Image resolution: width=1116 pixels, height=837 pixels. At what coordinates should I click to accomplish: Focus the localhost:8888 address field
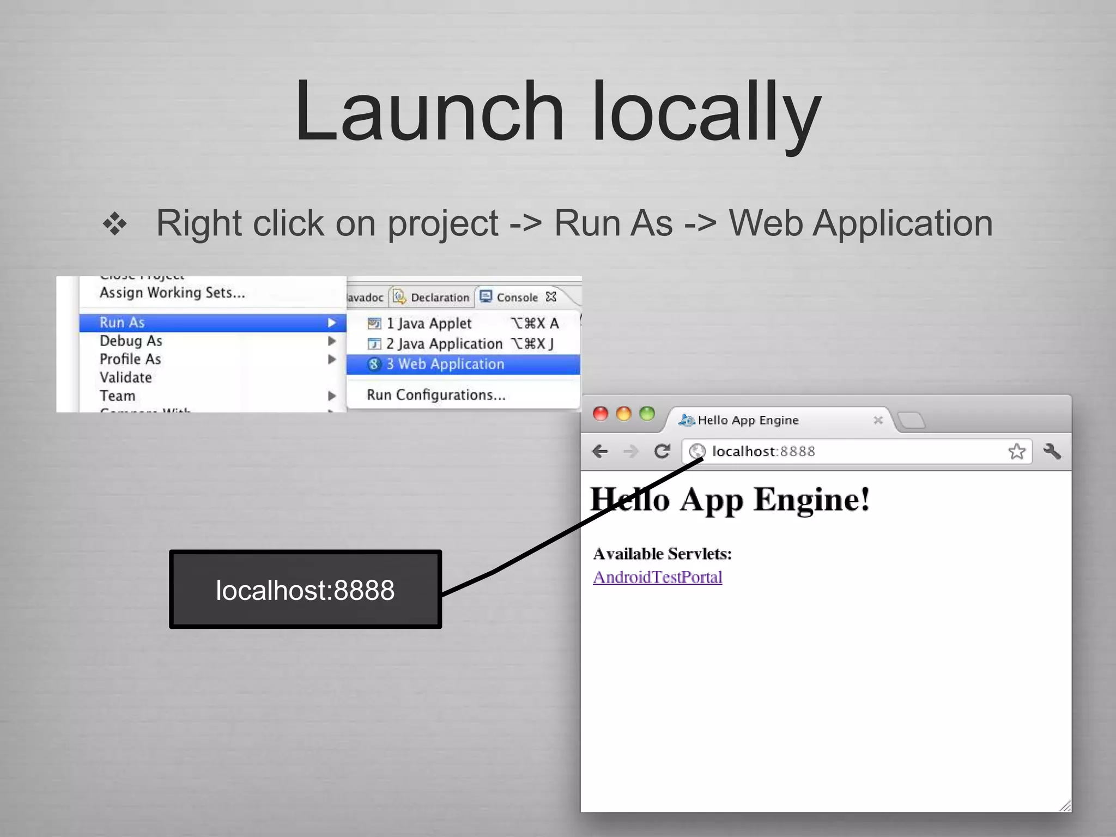pos(857,452)
